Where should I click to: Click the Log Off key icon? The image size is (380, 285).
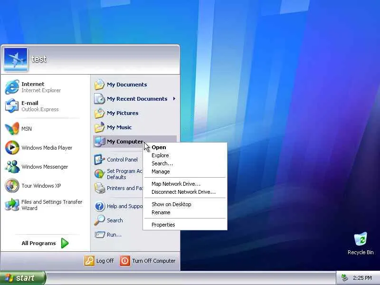89,261
